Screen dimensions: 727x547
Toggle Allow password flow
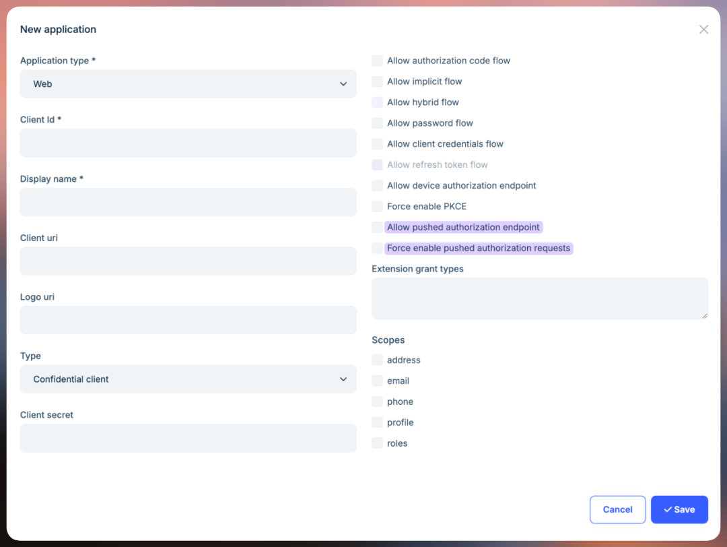coord(377,123)
